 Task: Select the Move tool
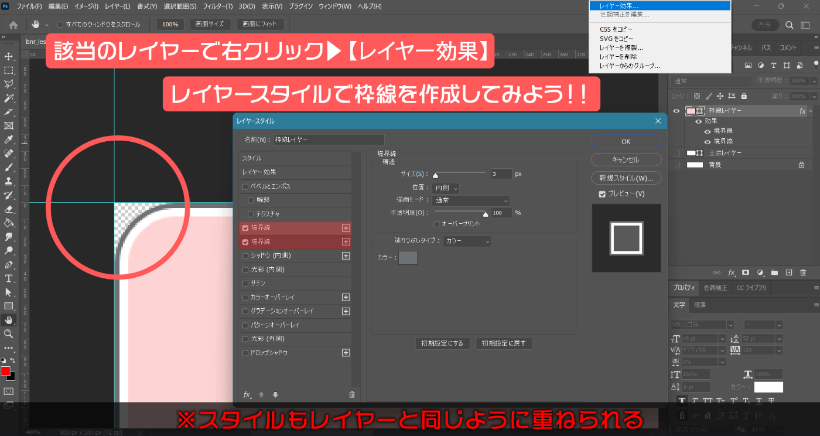click(x=9, y=56)
